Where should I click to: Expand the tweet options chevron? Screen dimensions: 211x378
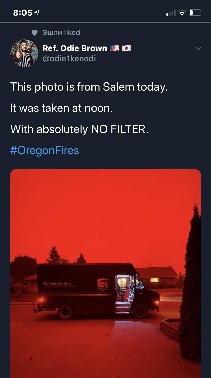[x=198, y=48]
